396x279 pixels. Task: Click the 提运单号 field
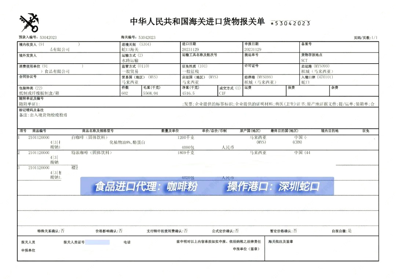click(x=271, y=57)
